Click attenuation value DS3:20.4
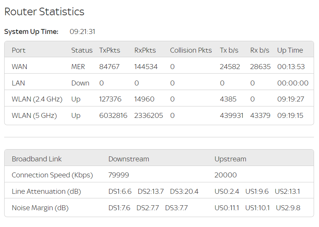The height and width of the screenshot is (227, 319). tap(184, 192)
